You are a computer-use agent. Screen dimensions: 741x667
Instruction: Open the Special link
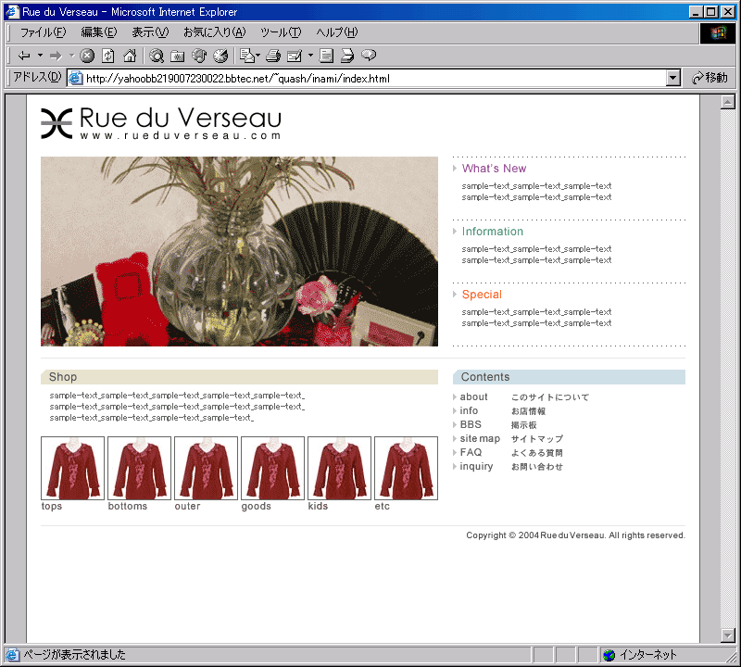coord(482,294)
